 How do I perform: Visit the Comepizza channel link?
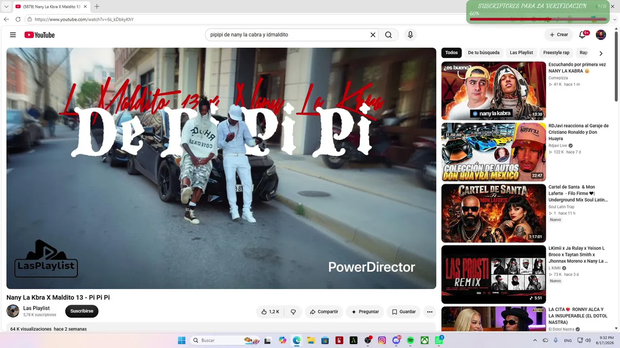[558, 78]
